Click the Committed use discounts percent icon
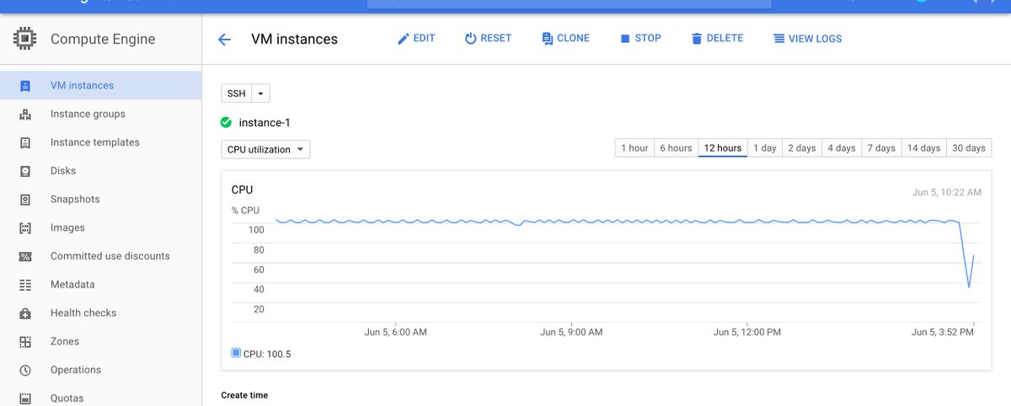Screen dimensions: 1011x406 click(25, 257)
